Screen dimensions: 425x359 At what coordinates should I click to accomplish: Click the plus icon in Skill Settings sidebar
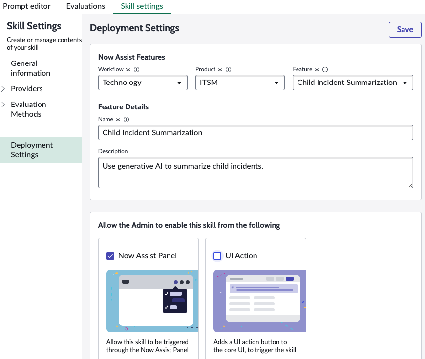coord(74,129)
